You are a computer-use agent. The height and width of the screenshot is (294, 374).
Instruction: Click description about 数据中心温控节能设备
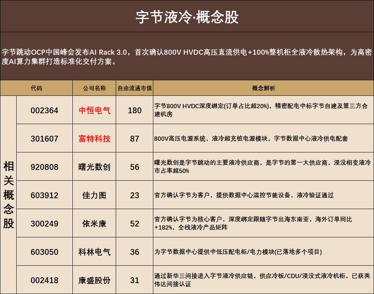click(244, 195)
